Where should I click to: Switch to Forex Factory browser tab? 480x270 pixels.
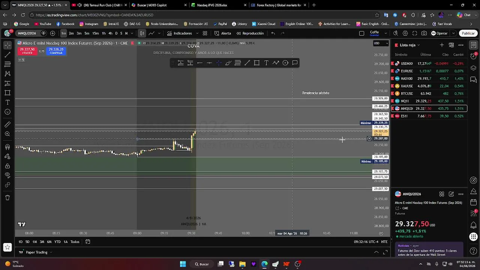tap(278, 5)
